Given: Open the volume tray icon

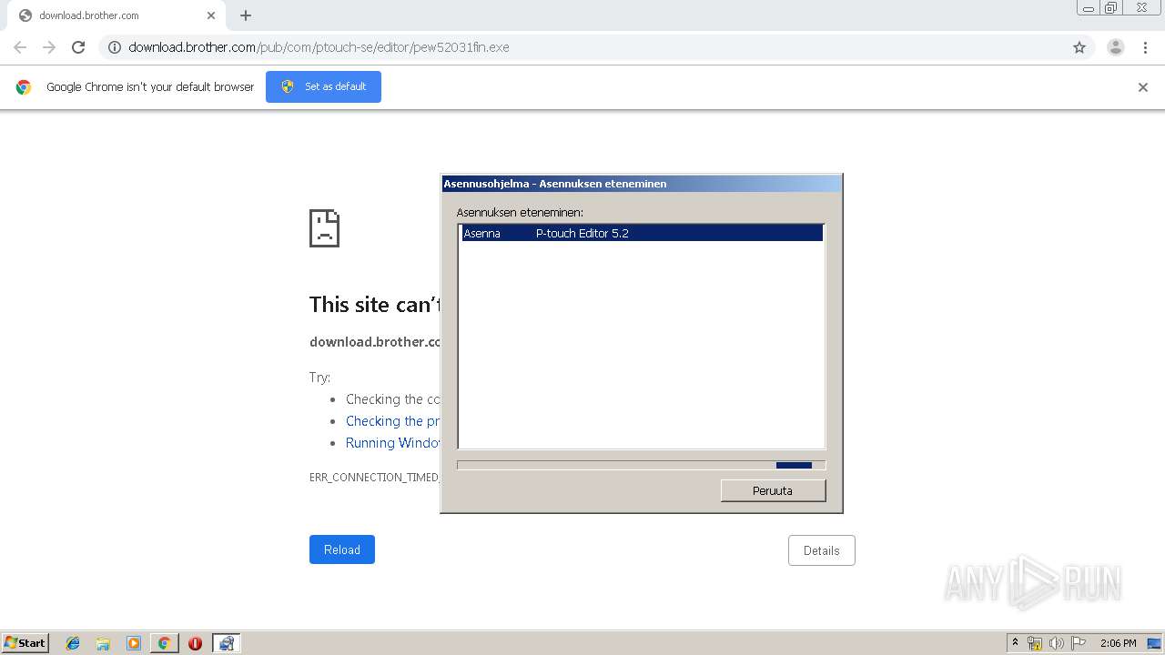Looking at the screenshot, I should click(x=1057, y=643).
